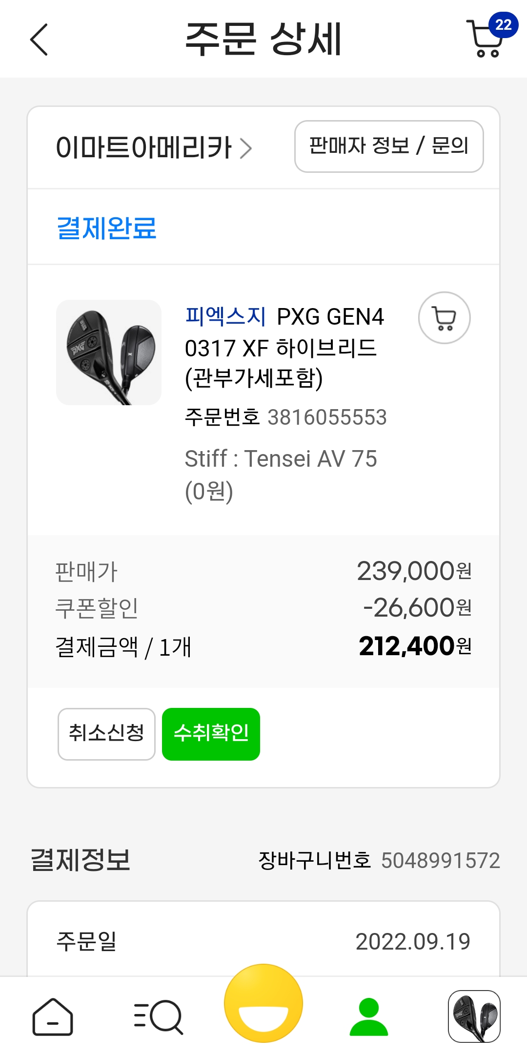Tap the back arrow icon
This screenshot has width=527, height=1056.
(39, 40)
